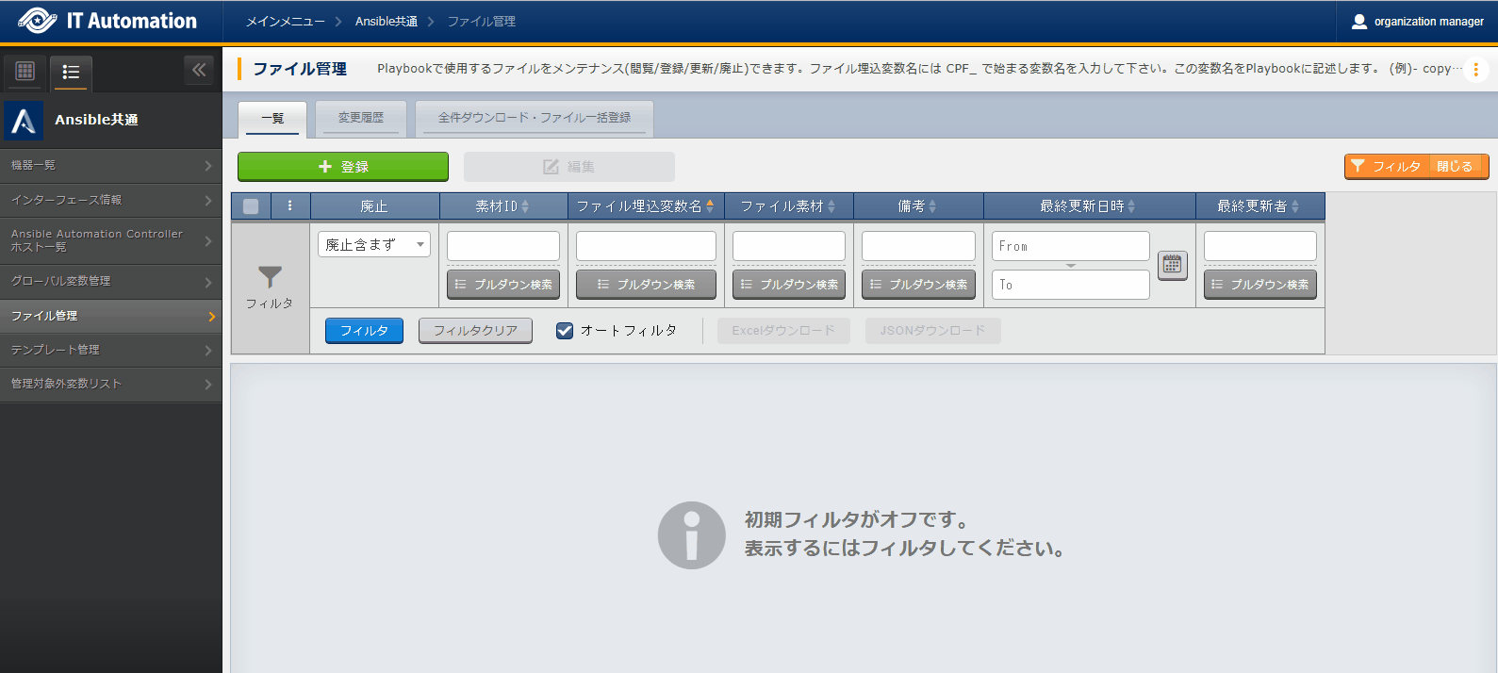Open the three-dot menu beside description
The width and height of the screenshot is (1498, 673).
click(1475, 70)
